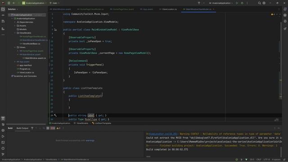The image size is (288, 162).
Task: Open the main branch dropdown
Action: pos(54,3)
